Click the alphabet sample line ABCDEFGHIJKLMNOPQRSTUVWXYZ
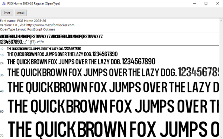 click(x=51, y=36)
